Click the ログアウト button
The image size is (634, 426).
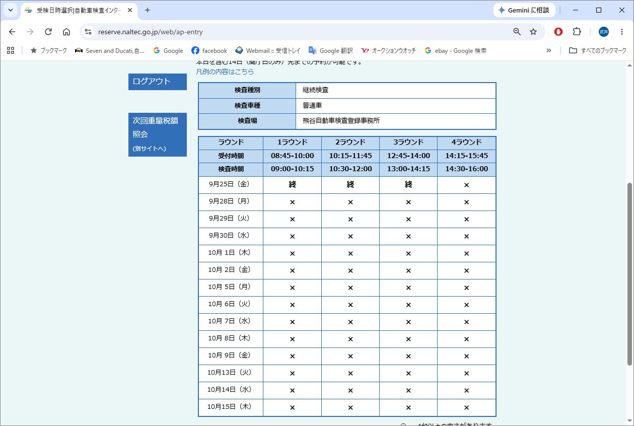pos(158,82)
